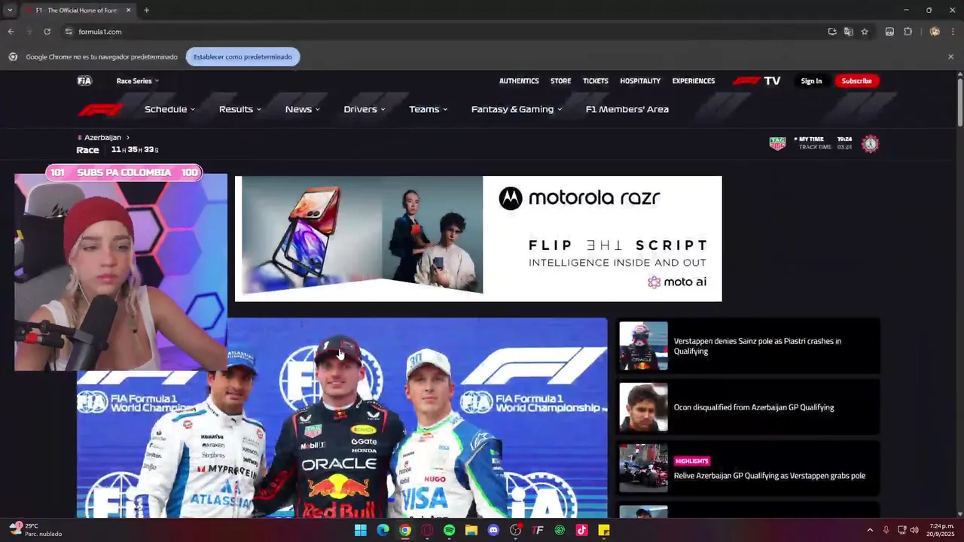Click the red Subscribe button
Viewport: 964px width, 542px height.
coord(856,81)
